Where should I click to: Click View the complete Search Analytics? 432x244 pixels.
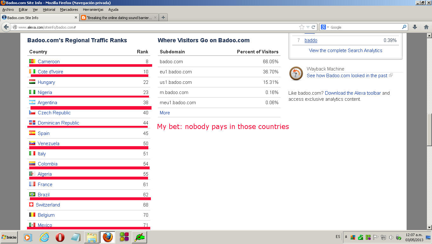(346, 51)
